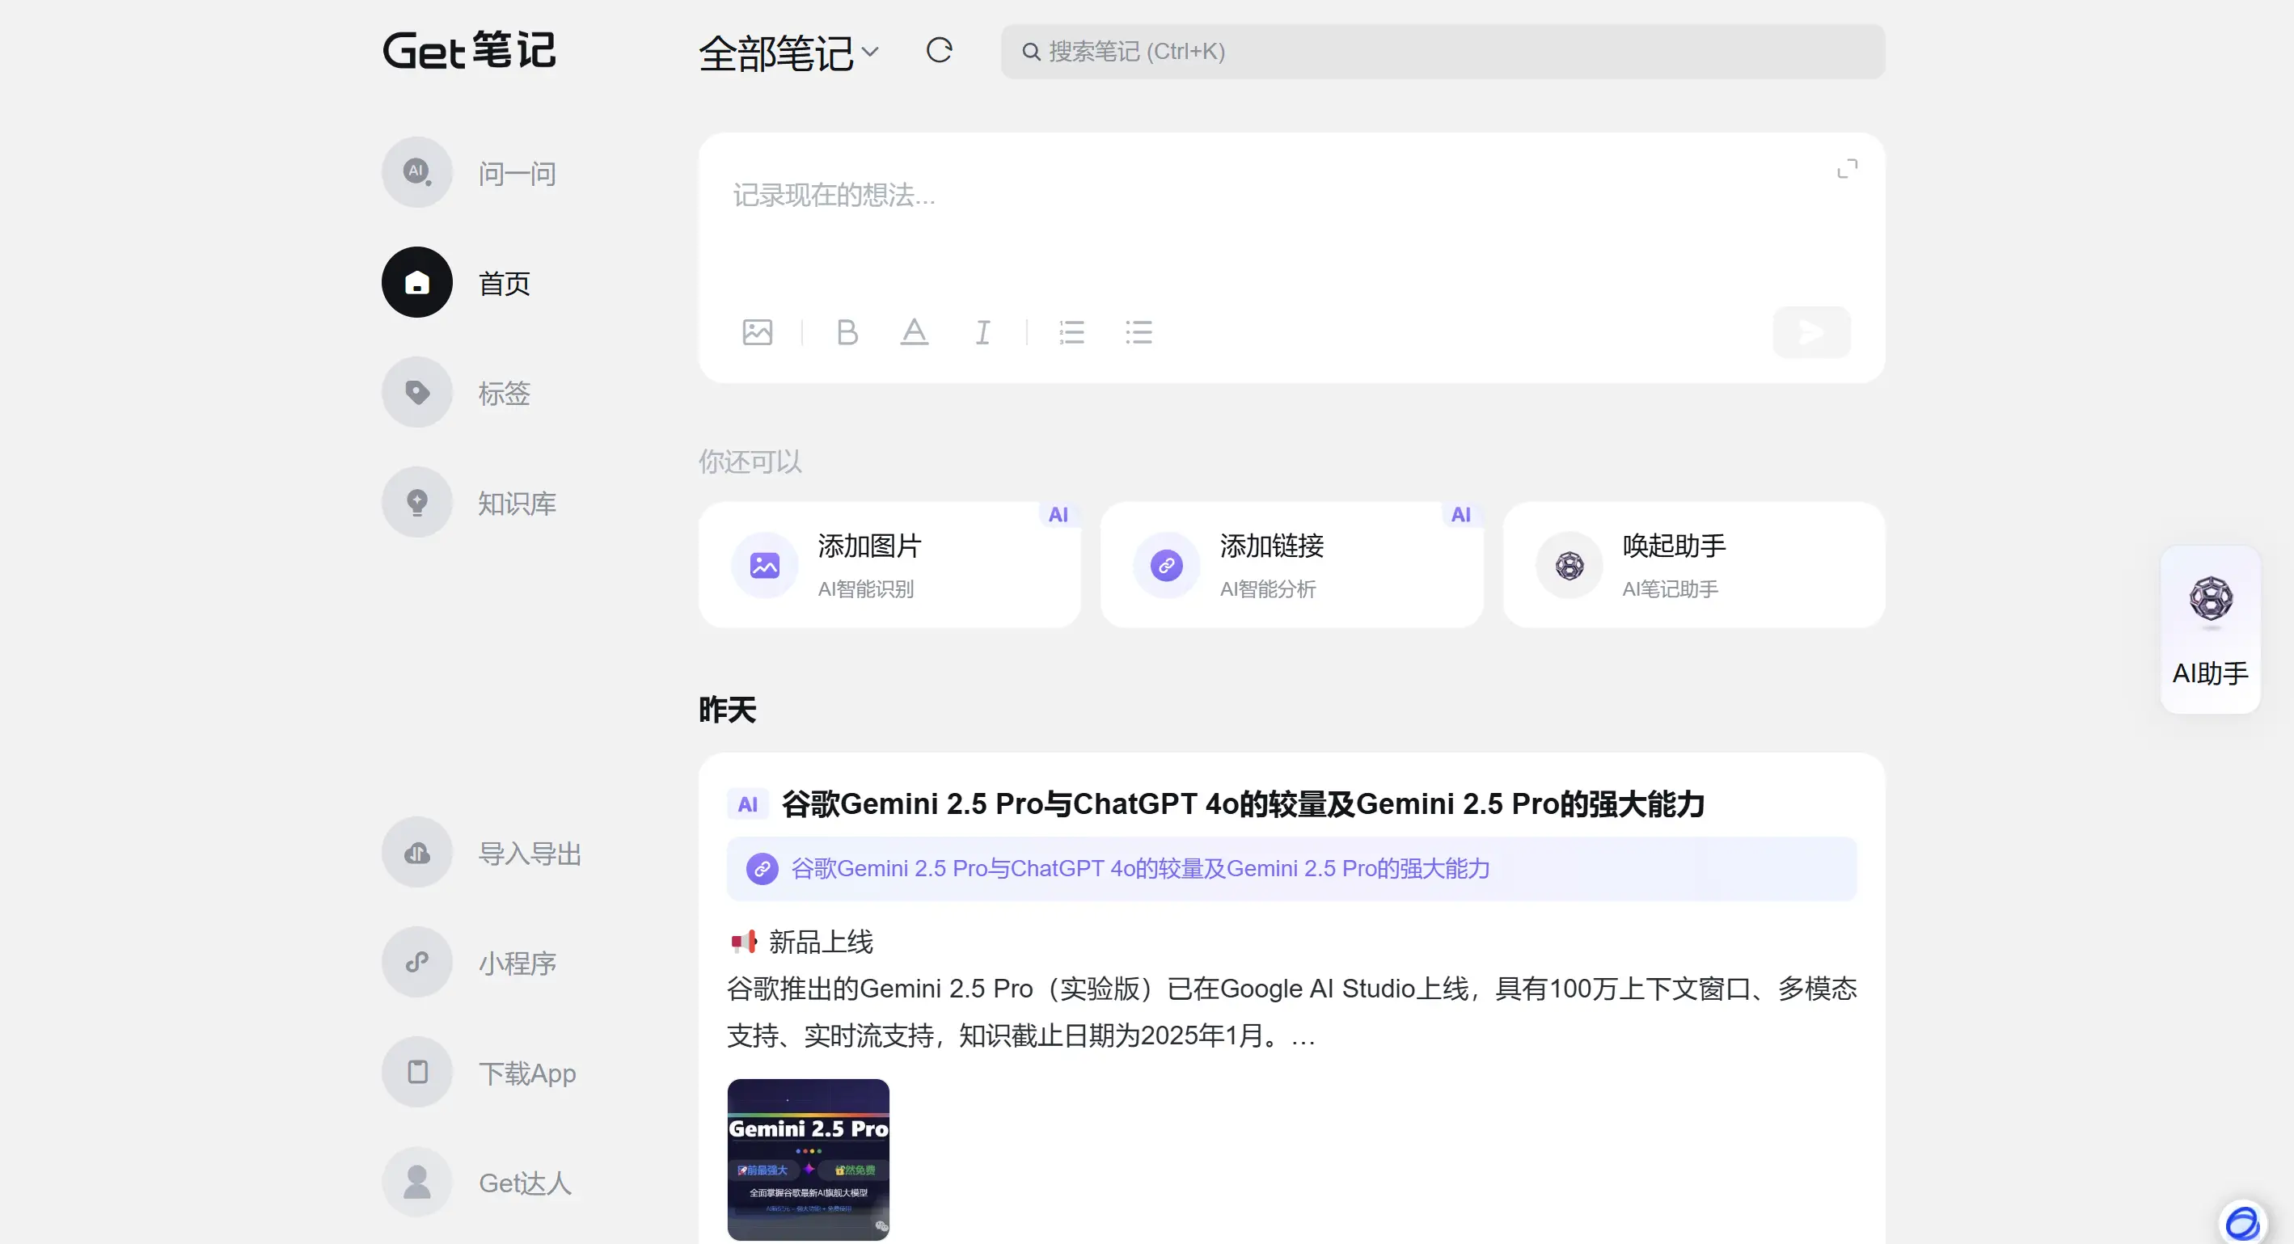Click the Get达人 menu label
The width and height of the screenshot is (2294, 1244).
click(x=525, y=1183)
